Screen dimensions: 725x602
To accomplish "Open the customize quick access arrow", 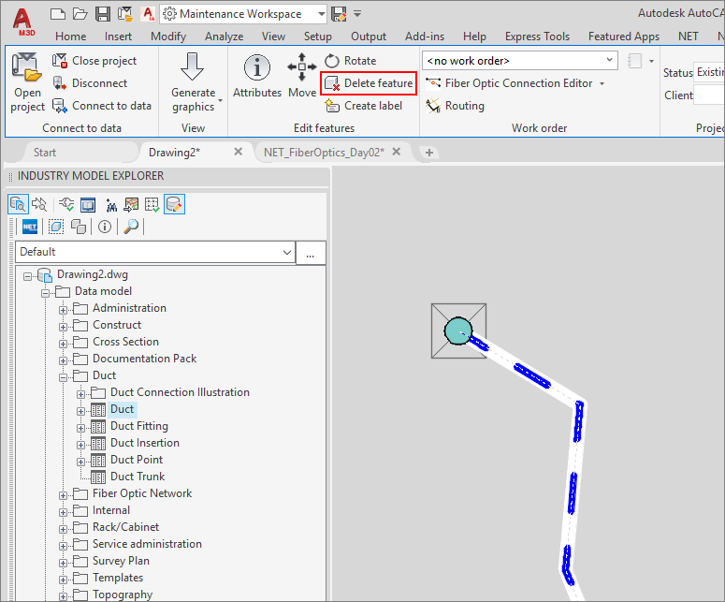I will click(357, 14).
